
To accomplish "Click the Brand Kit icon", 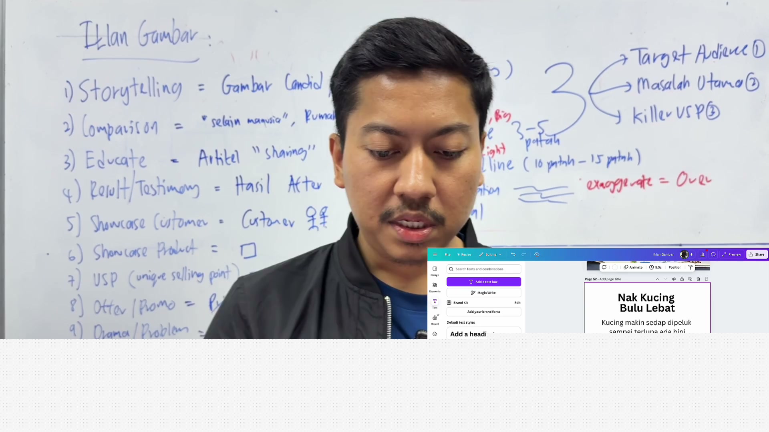I will pyautogui.click(x=449, y=303).
